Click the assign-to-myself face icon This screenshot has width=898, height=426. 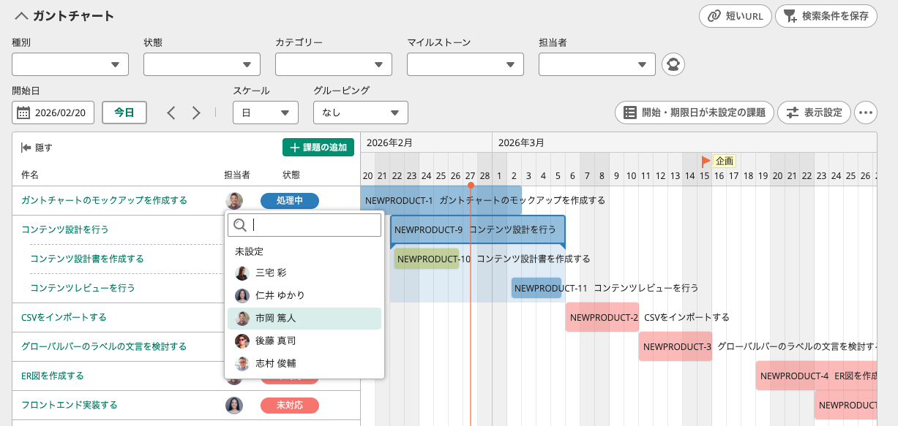tap(673, 64)
